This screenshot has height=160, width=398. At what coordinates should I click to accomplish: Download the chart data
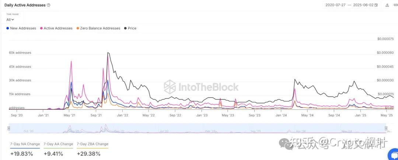(x=387, y=5)
